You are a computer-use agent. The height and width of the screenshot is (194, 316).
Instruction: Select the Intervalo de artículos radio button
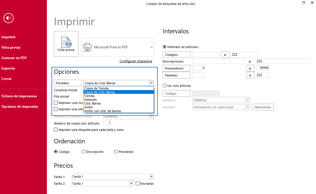pyautogui.click(x=165, y=47)
